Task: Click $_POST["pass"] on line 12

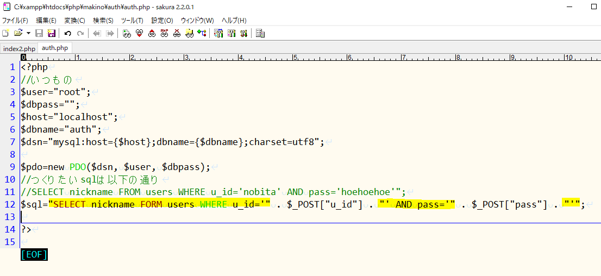Action: tap(510, 205)
